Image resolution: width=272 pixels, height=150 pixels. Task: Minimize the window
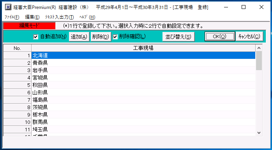coord(226,7)
